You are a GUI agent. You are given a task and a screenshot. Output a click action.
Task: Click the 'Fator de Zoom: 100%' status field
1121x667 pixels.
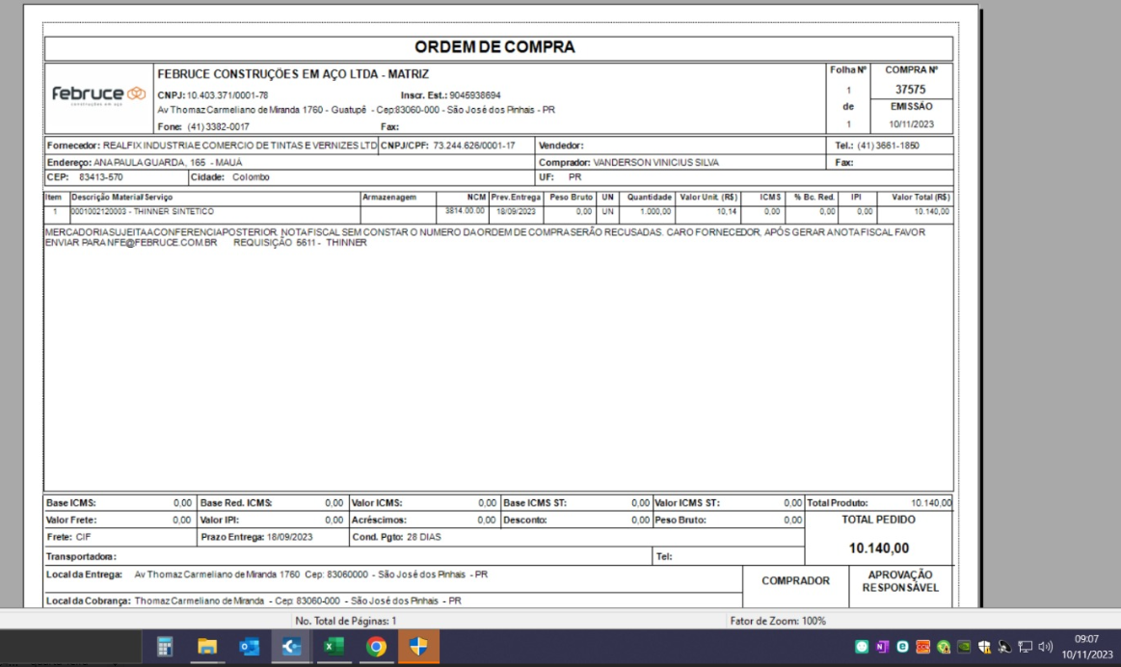[x=778, y=622]
